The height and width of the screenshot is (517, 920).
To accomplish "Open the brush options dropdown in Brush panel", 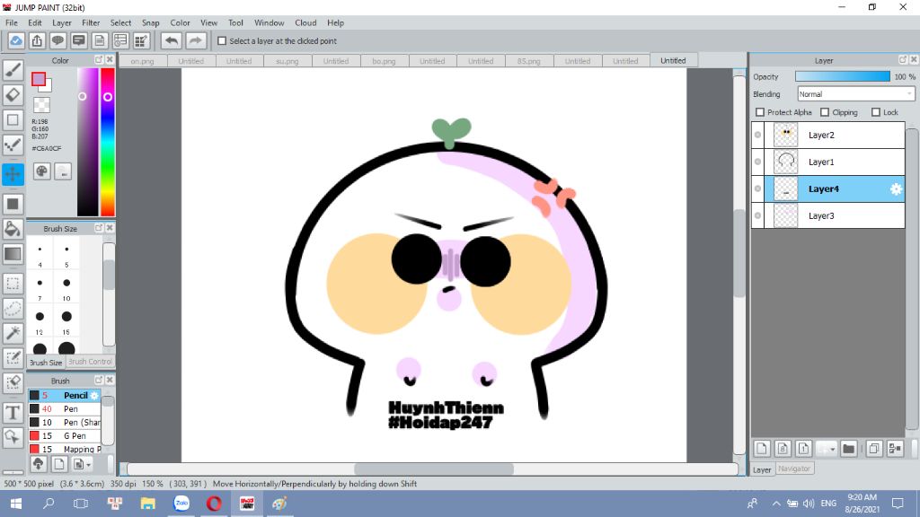I will pyautogui.click(x=82, y=464).
